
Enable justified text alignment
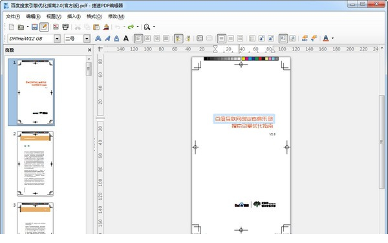[166, 38]
